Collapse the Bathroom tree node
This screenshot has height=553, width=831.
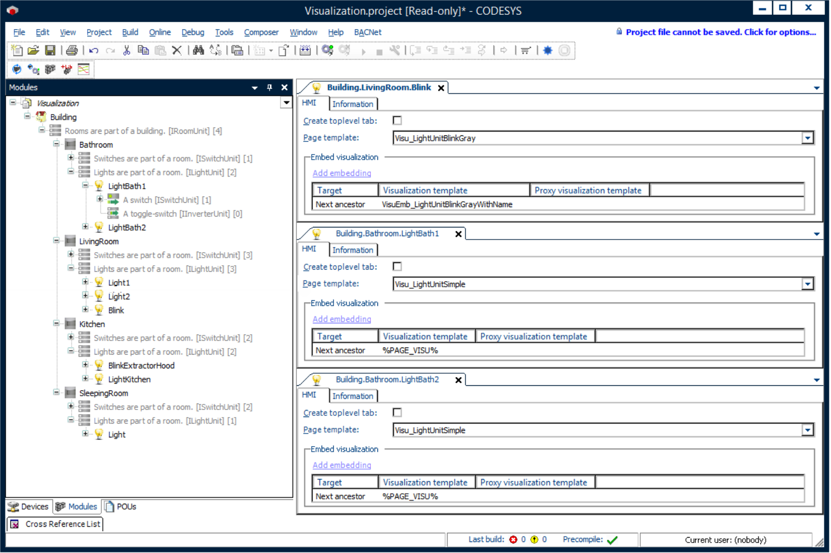[x=56, y=144]
